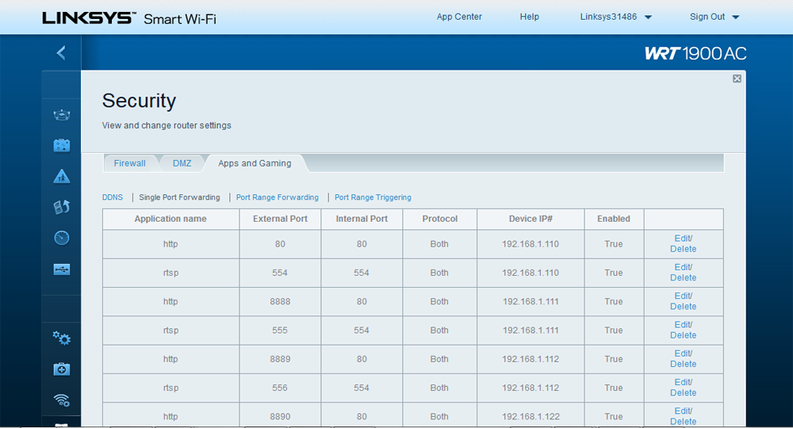Image resolution: width=793 pixels, height=428 pixels.
Task: Select external port cell 8888
Action: (280, 302)
